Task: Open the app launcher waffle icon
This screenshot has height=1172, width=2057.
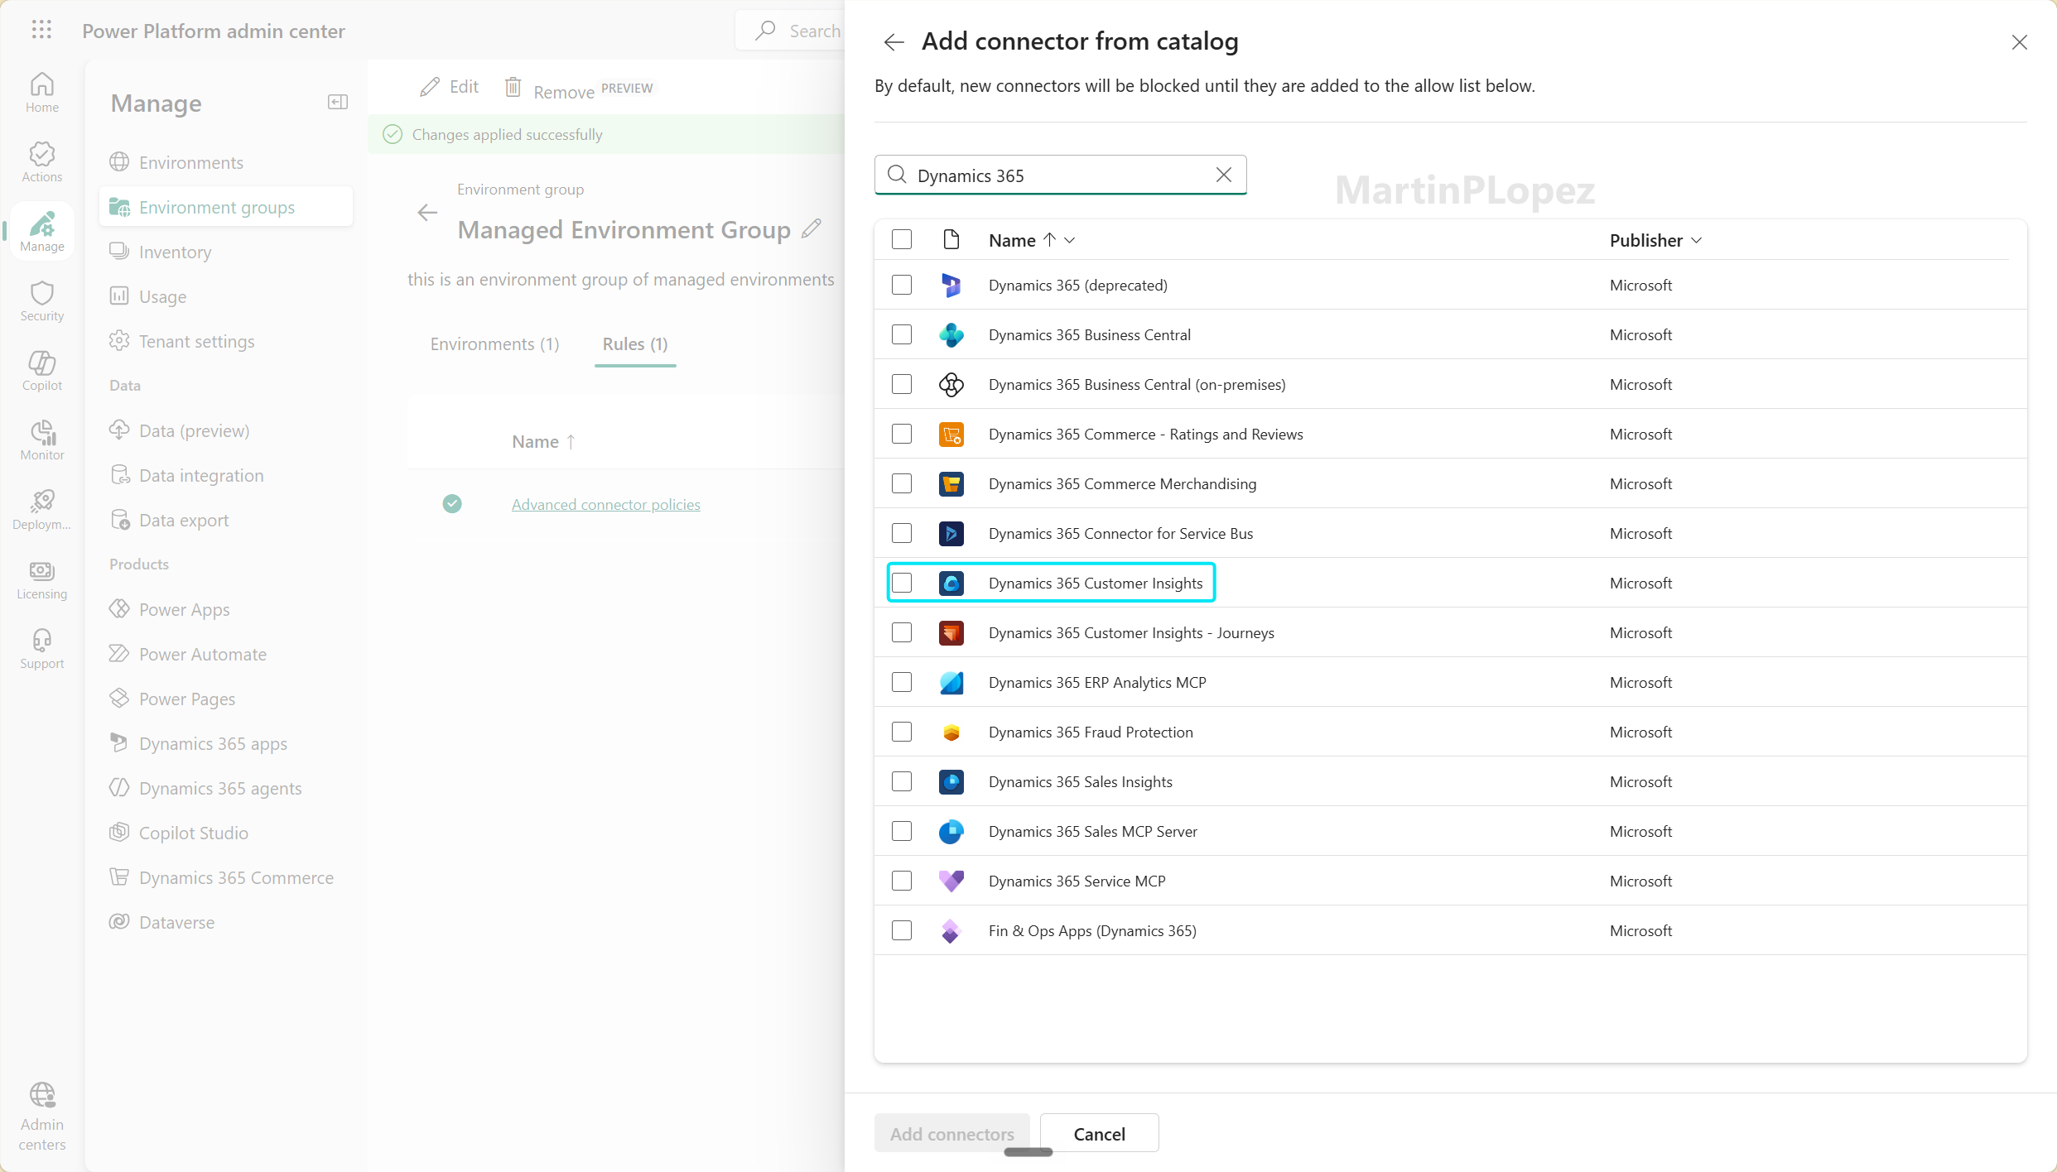Action: [41, 31]
